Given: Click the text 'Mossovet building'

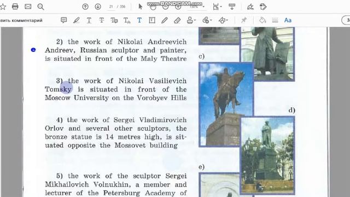Looking at the screenshot, I should [x=146, y=146].
